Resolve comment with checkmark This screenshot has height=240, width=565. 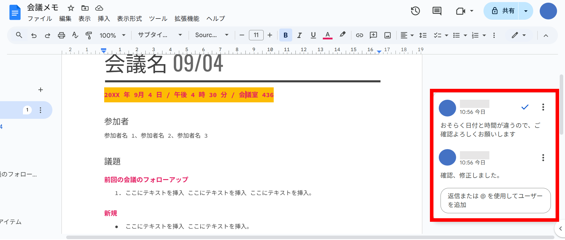coord(525,107)
